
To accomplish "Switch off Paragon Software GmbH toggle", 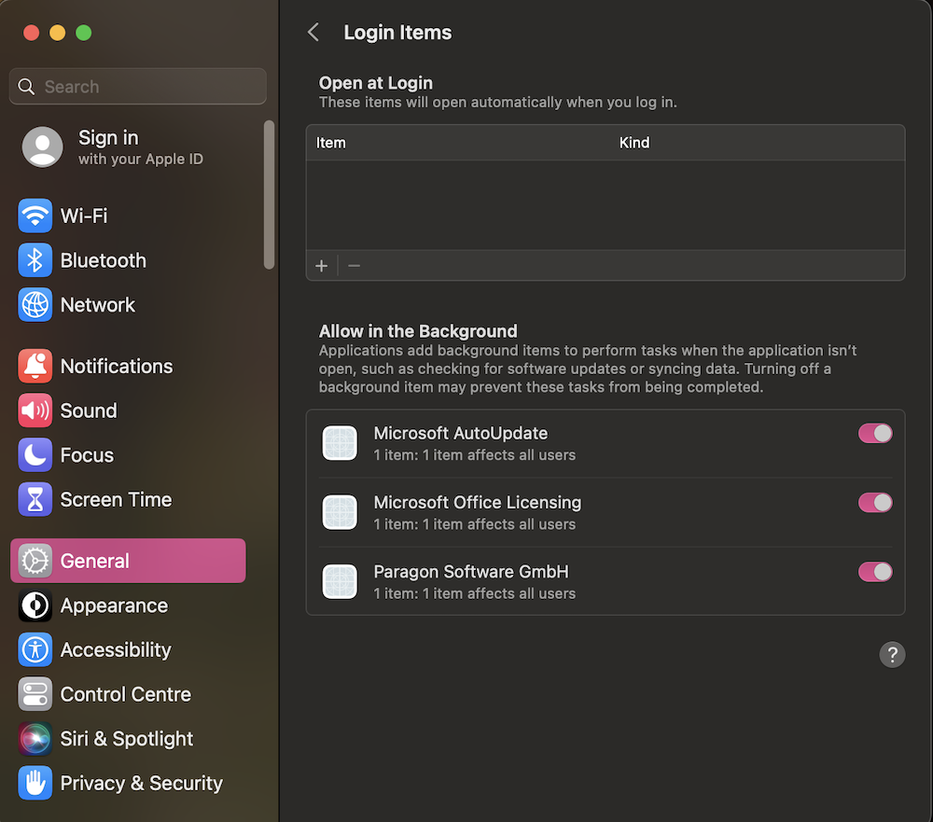I will [x=875, y=572].
